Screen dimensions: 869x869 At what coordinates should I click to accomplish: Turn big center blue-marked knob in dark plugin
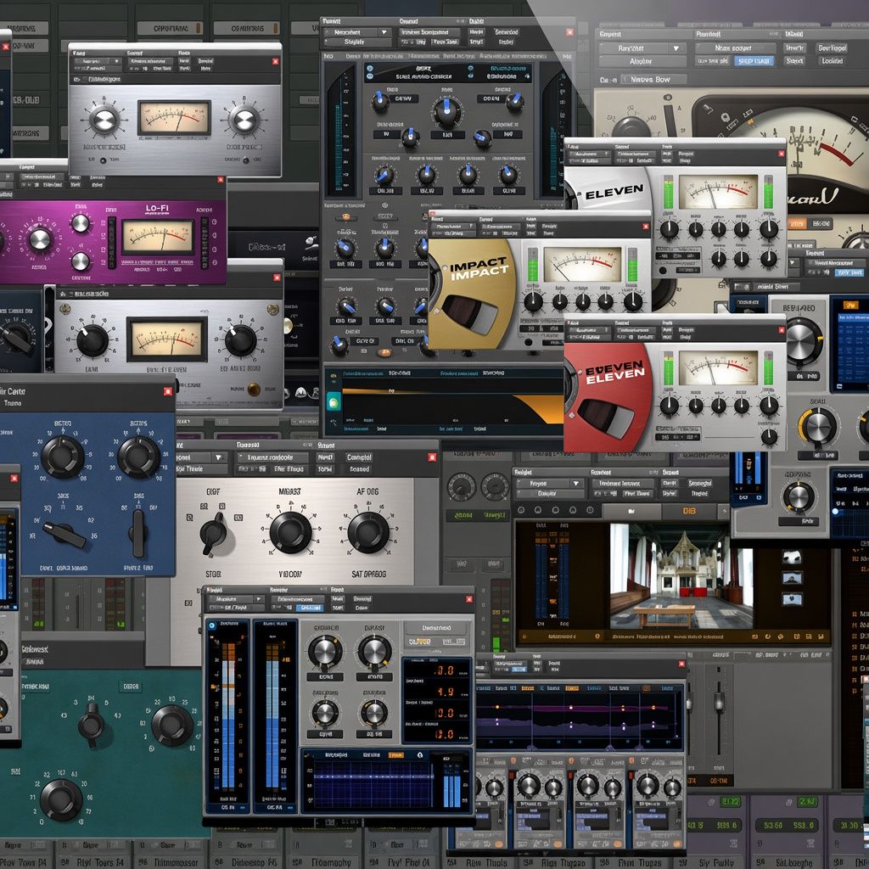pyautogui.click(x=446, y=113)
